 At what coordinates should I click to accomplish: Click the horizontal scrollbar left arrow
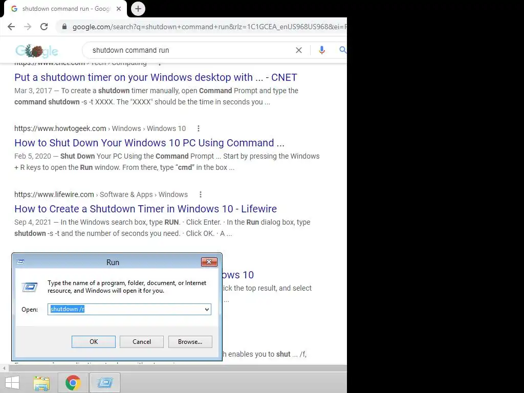[4, 368]
